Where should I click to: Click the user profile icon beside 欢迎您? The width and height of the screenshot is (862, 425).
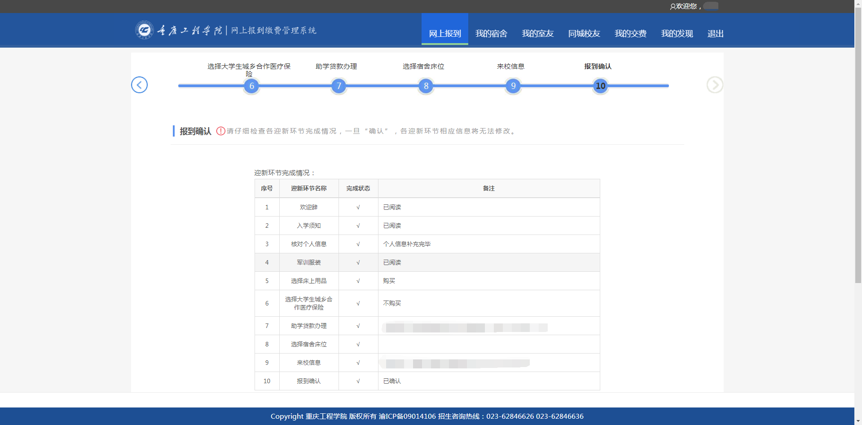click(x=673, y=6)
